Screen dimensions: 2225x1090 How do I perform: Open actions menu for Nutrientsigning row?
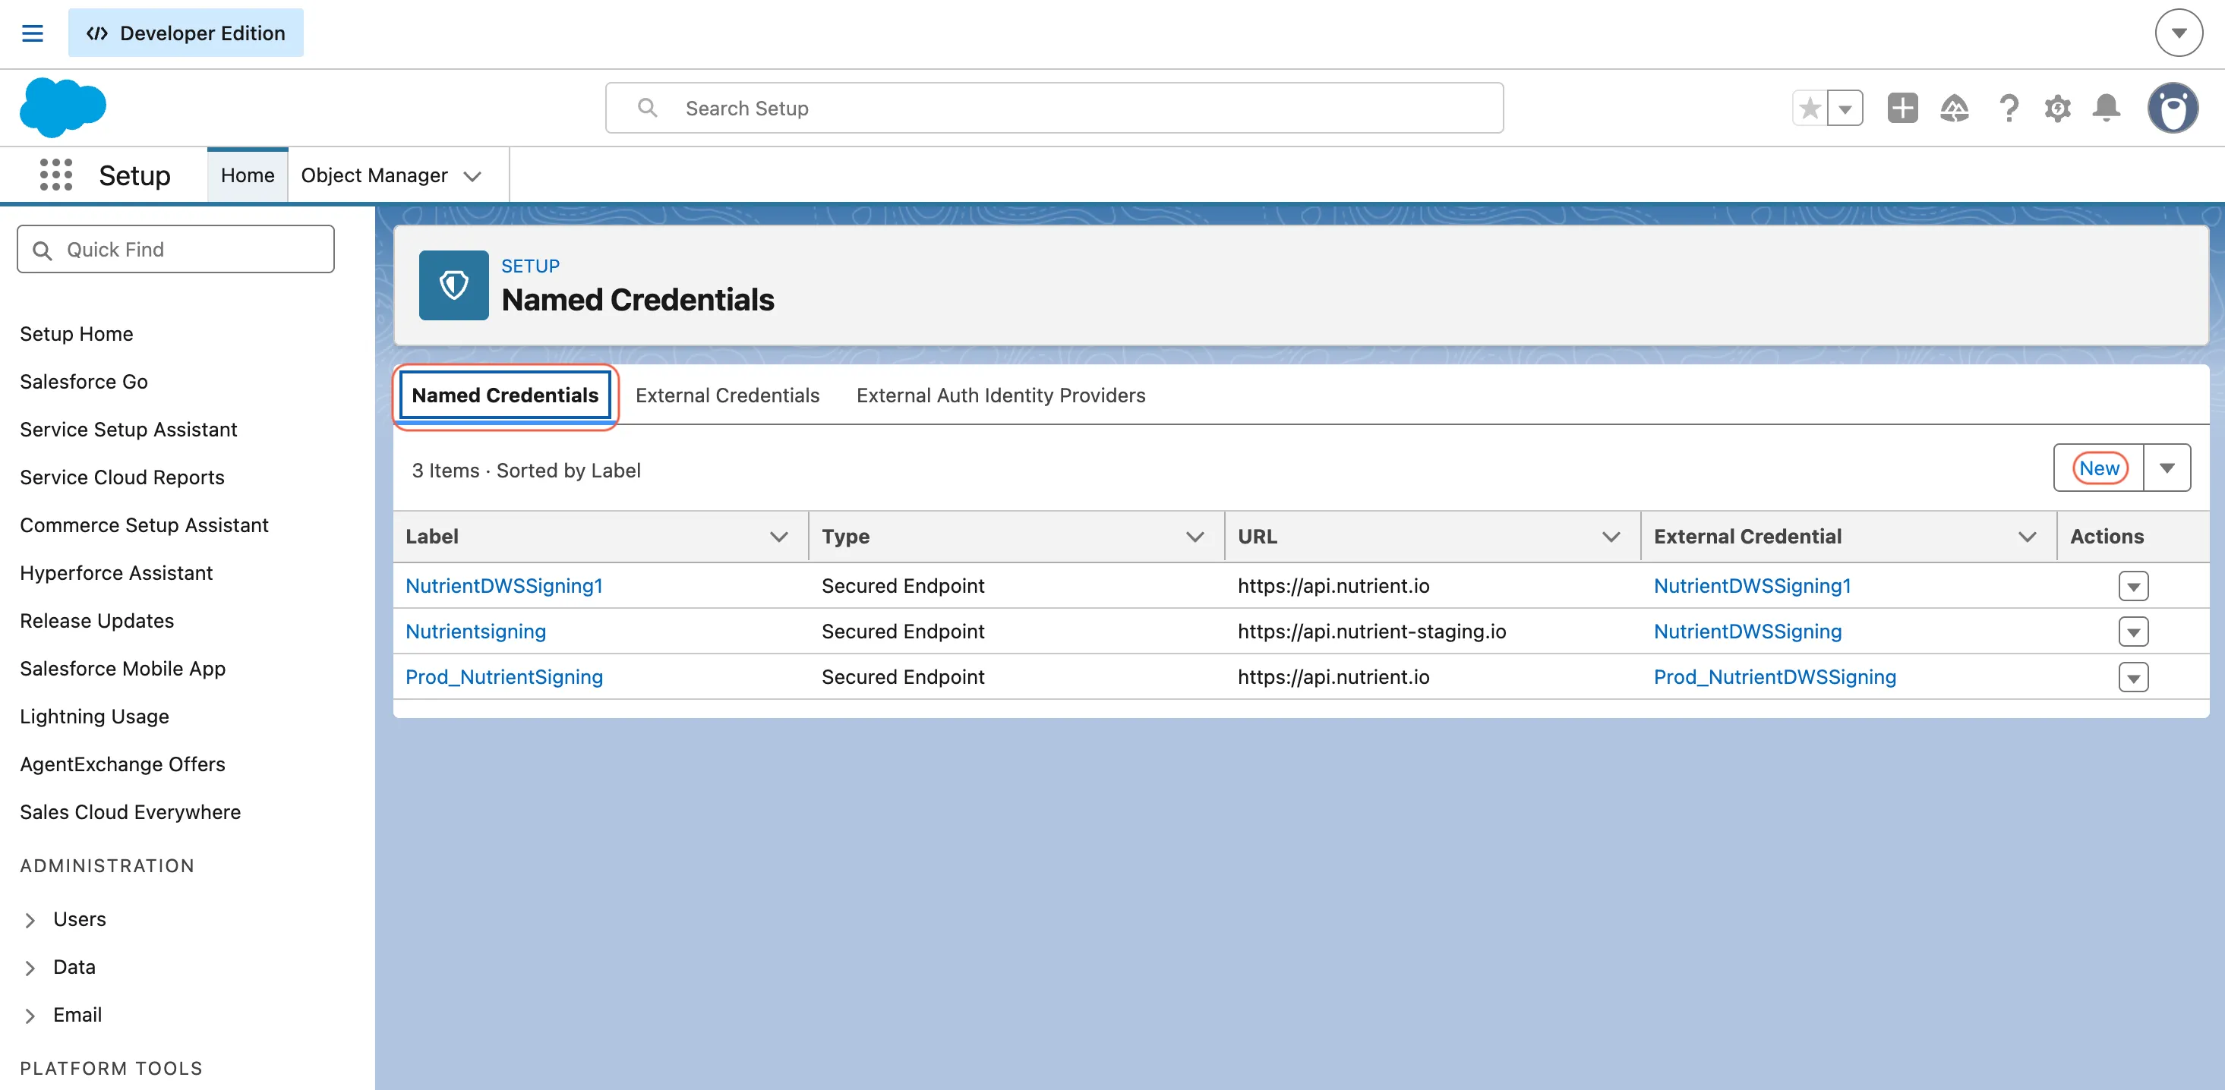pos(2132,632)
